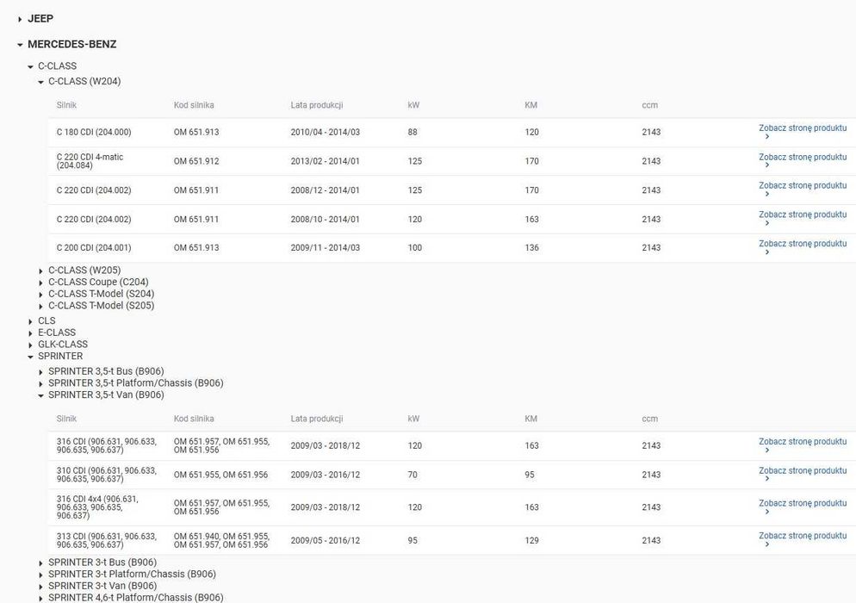Screen dimensions: 856x603
Task: Click production years 2008/12 - 2014/01
Action: click(x=326, y=190)
